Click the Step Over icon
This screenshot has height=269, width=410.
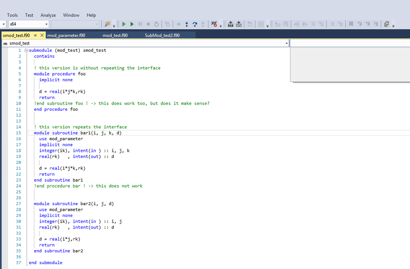pyautogui.click(x=195, y=24)
